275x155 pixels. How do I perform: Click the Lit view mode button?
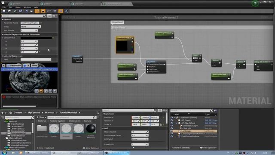tap(26, 65)
